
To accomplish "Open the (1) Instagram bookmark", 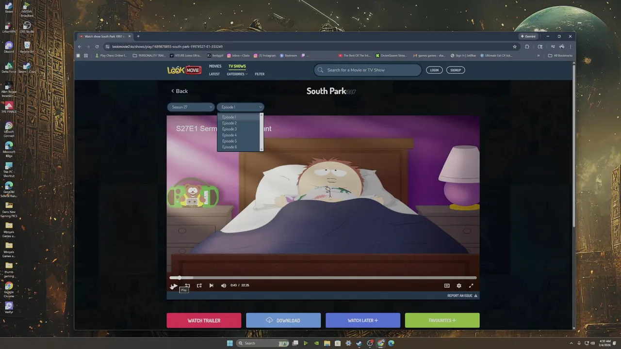I will pos(265,56).
